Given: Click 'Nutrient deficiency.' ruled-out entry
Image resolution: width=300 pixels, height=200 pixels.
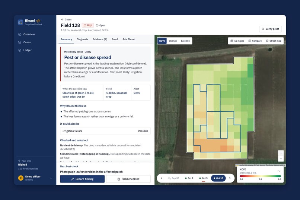Looking at the screenshot, I should pos(71,146).
